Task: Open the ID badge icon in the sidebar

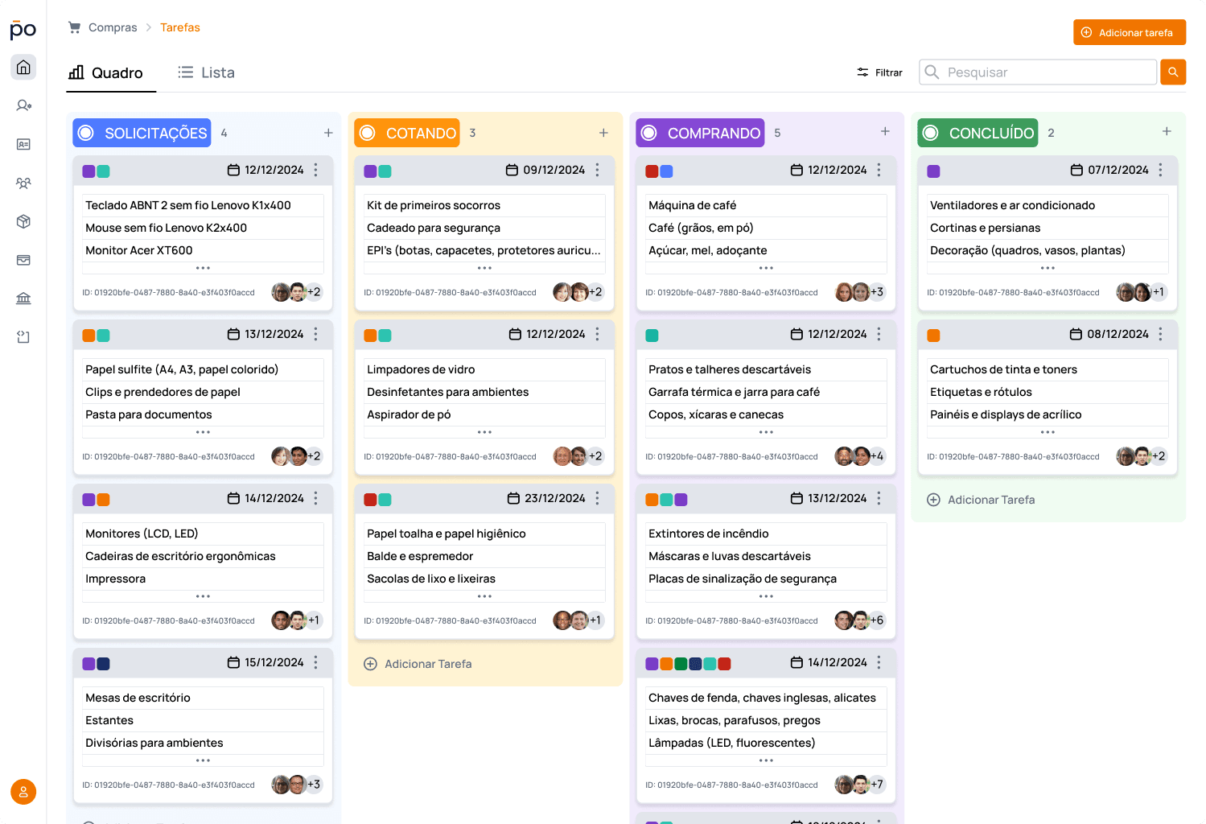Action: 23,144
